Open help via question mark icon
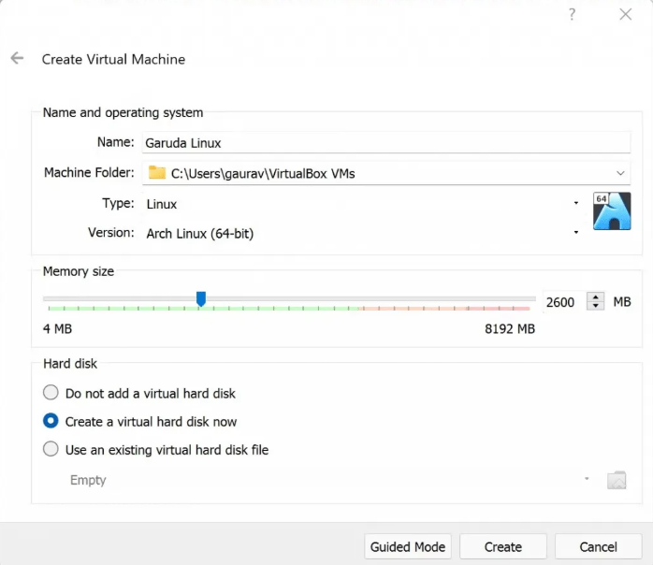Image resolution: width=653 pixels, height=565 pixels. pos(573,15)
